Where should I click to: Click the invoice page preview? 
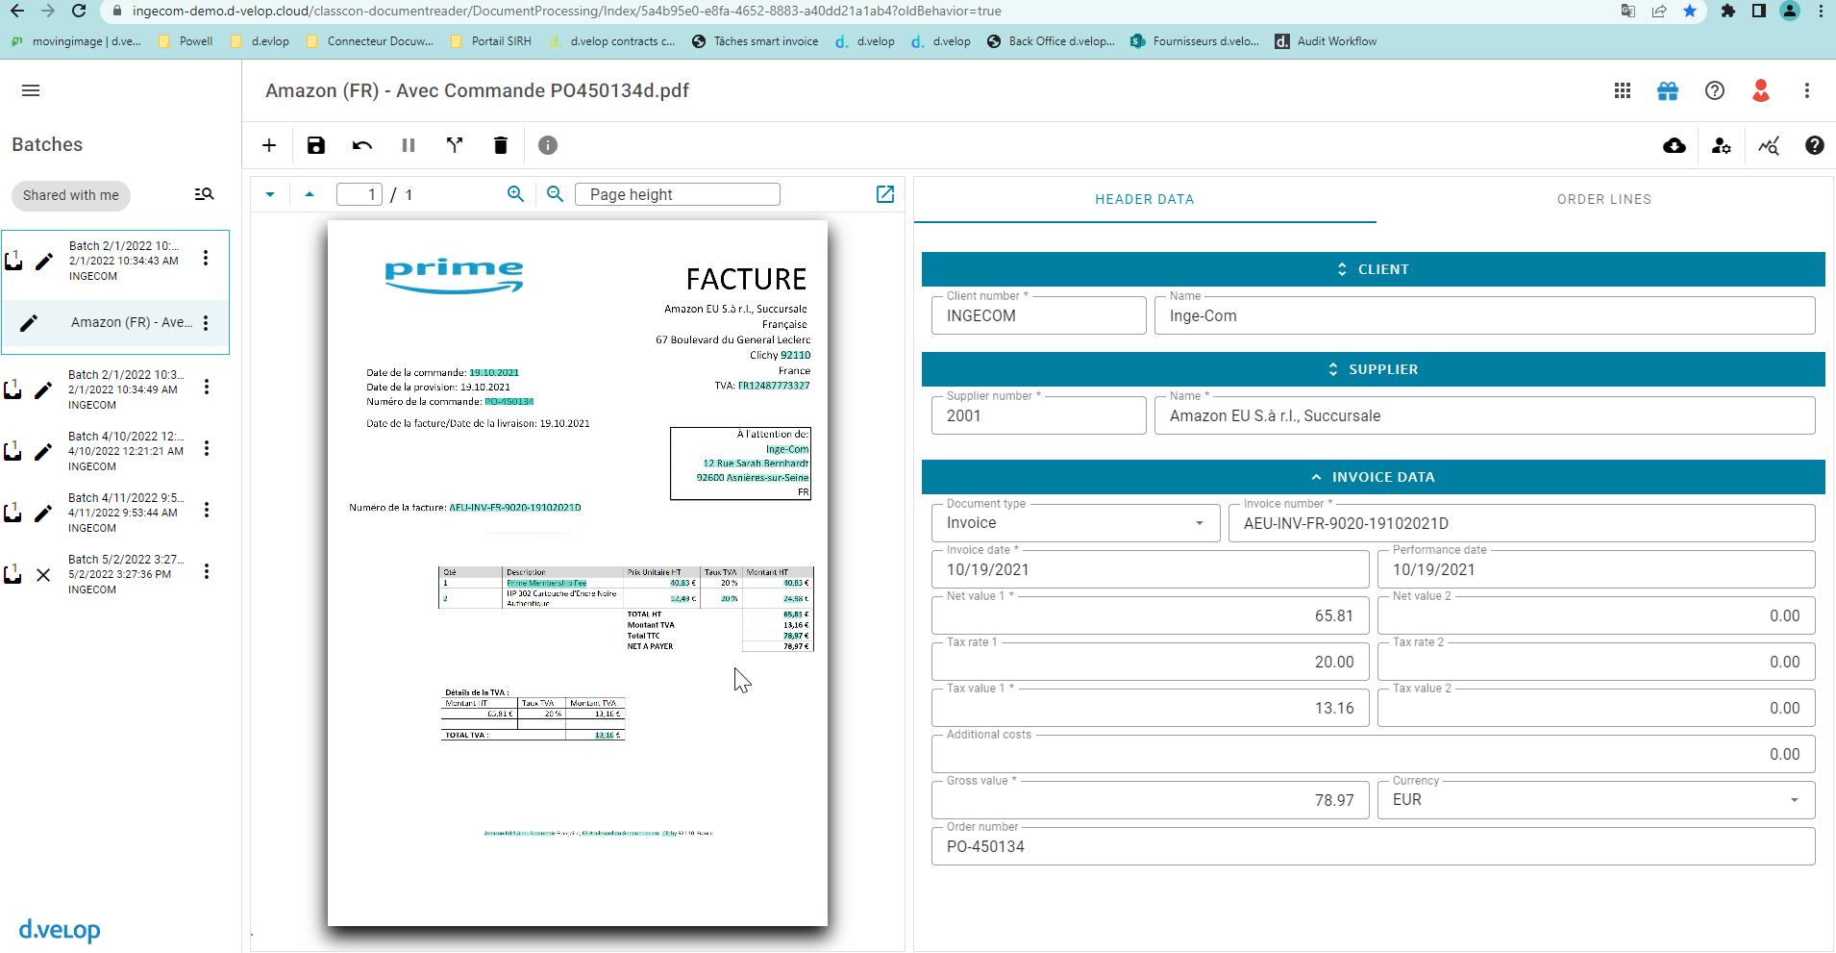click(x=578, y=573)
